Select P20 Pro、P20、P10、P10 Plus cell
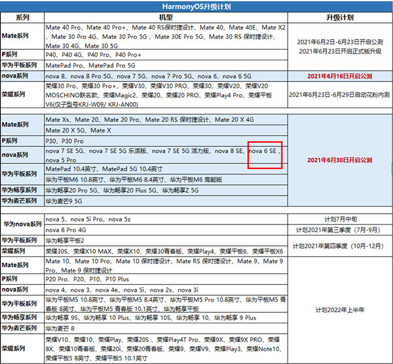 pos(166,279)
